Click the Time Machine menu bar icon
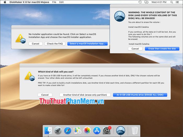Image resolution: width=183 pixels, height=137 pixels. tap(140, 2)
